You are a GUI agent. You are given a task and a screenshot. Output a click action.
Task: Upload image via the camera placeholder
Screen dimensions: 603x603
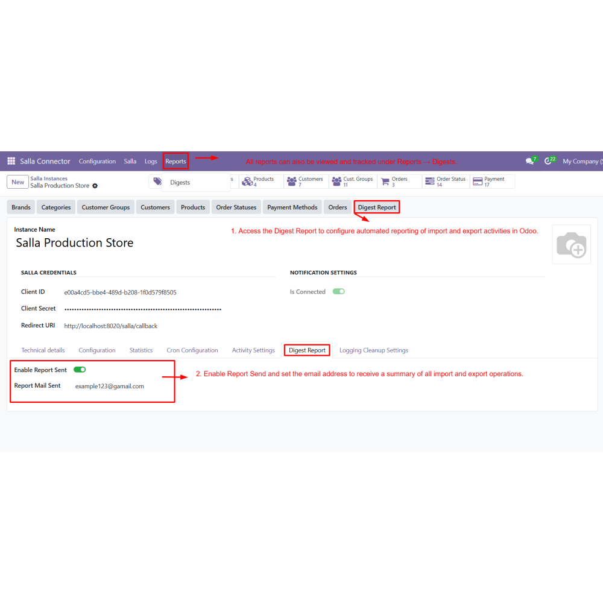tap(571, 245)
